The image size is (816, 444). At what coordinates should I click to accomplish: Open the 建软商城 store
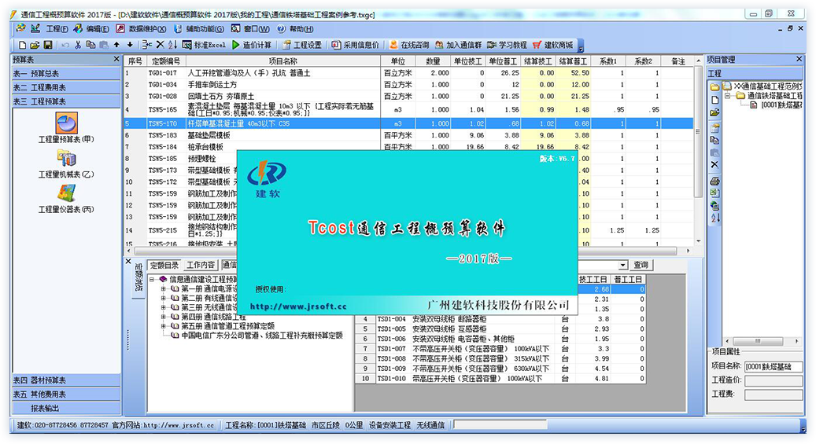pyautogui.click(x=552, y=46)
